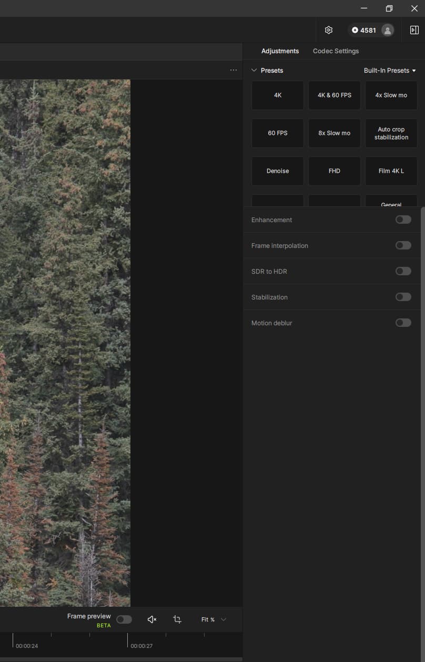
Task: Apply the 4K & 60 FPS preset
Action: tap(335, 95)
